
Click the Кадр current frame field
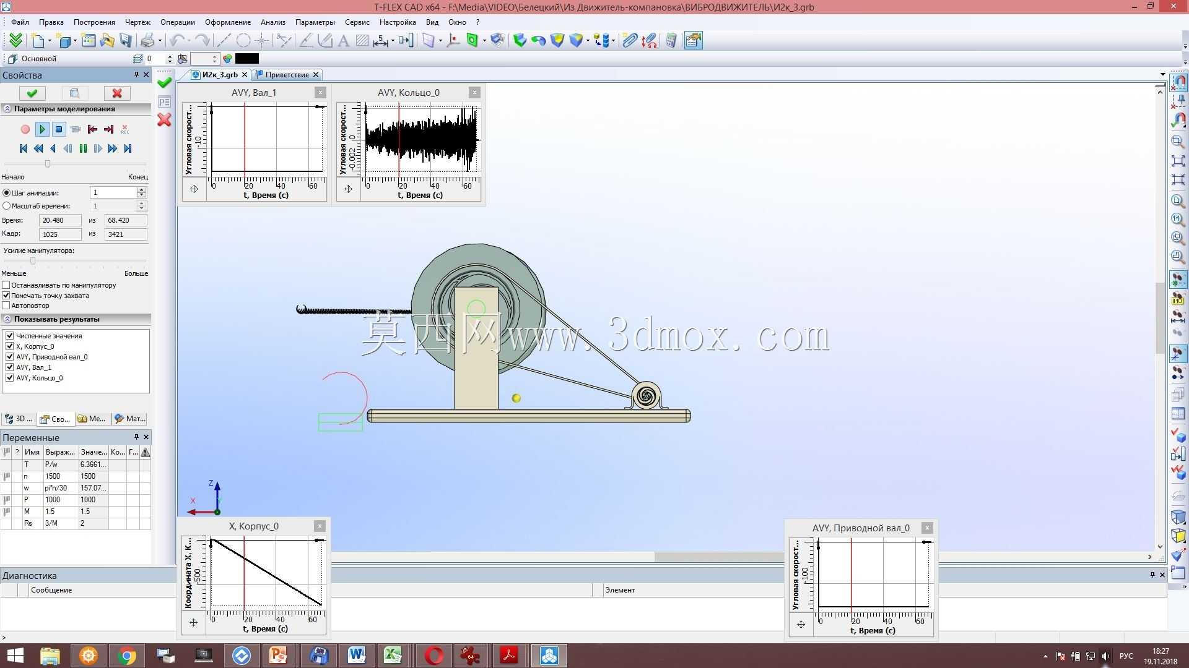[x=60, y=234]
